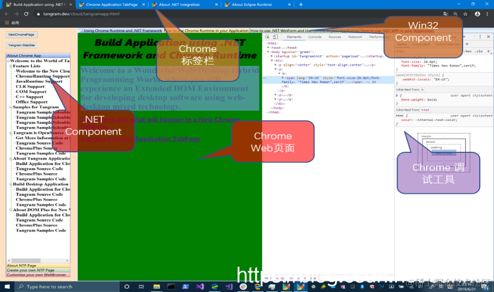Open the DevTools Console tab
This screenshot has width=494, height=292.
tap(315, 37)
